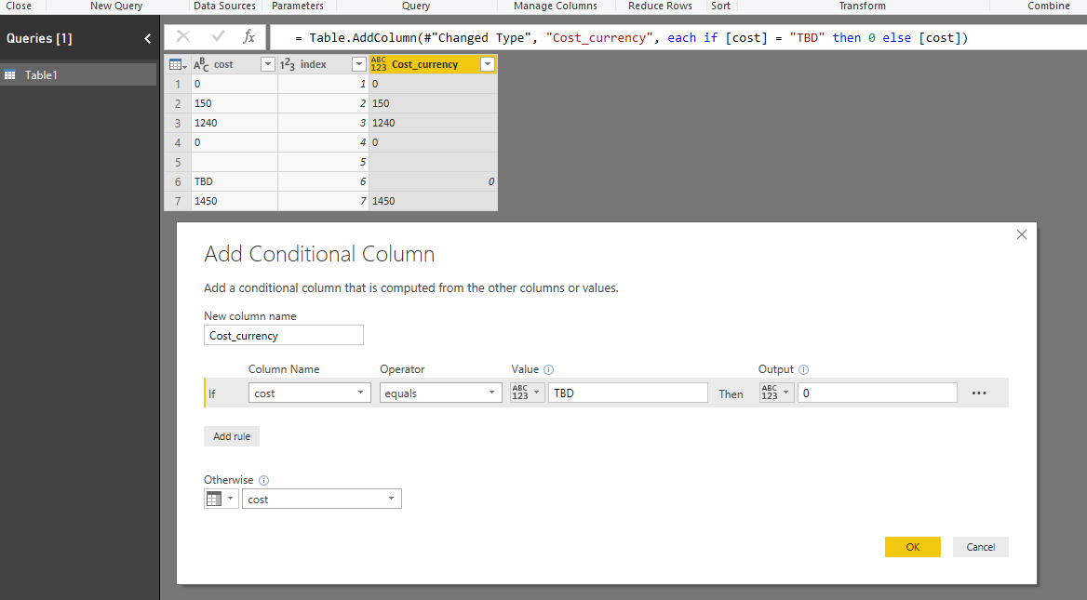1087x600 pixels.
Task: Open the Combine ribbon group
Action: point(1048,6)
